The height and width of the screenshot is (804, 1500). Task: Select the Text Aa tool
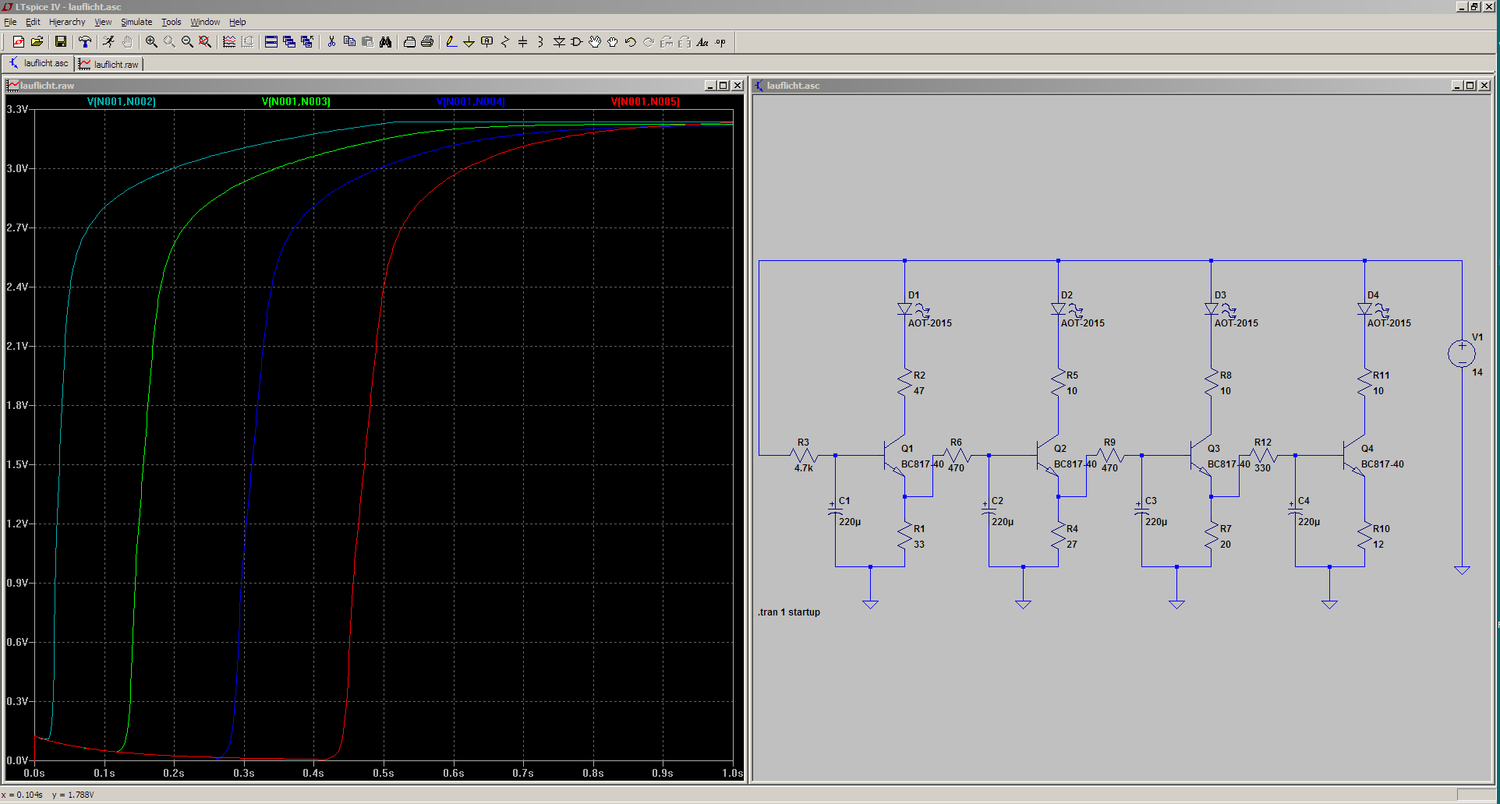(702, 42)
